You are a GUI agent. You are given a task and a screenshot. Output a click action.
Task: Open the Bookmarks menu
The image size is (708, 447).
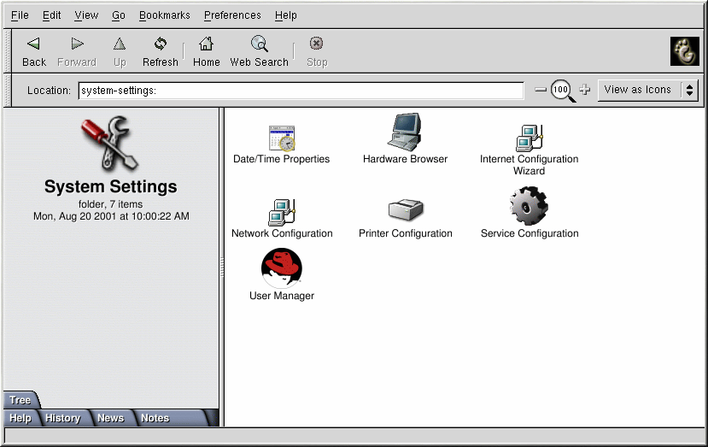pos(164,15)
